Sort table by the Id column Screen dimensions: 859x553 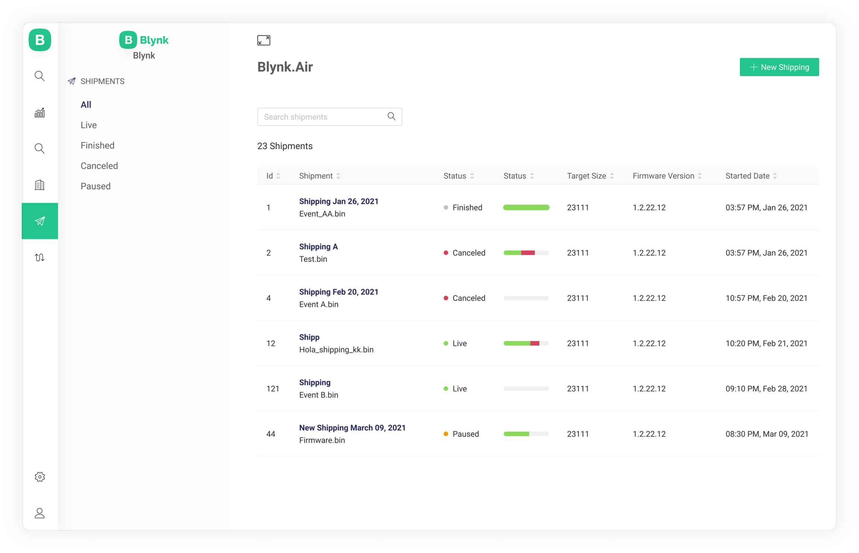278,176
